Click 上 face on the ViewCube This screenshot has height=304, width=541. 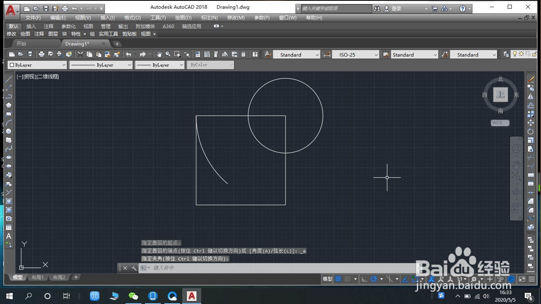click(501, 95)
